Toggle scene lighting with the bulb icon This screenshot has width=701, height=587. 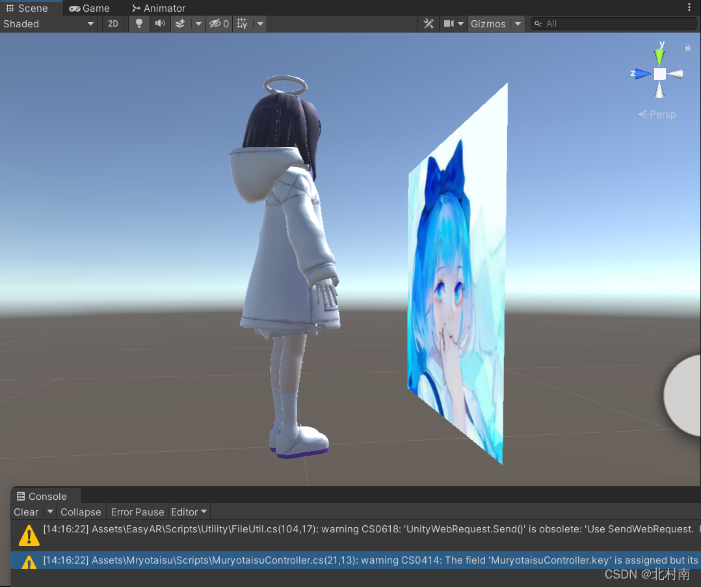pos(139,23)
